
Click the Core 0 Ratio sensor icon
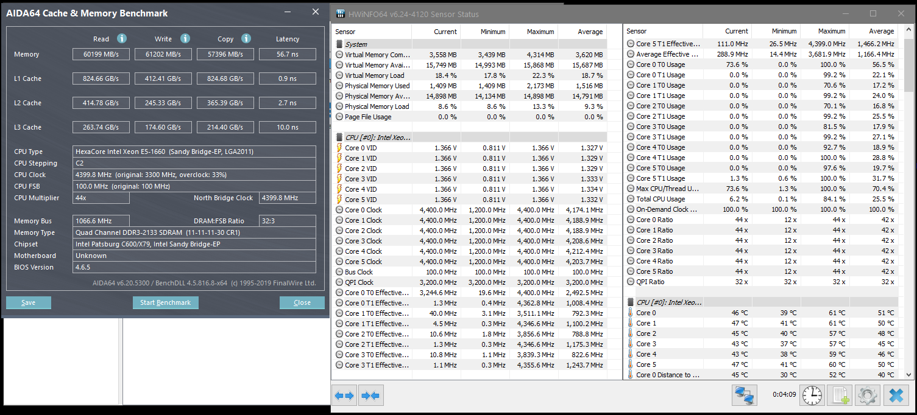tap(631, 220)
